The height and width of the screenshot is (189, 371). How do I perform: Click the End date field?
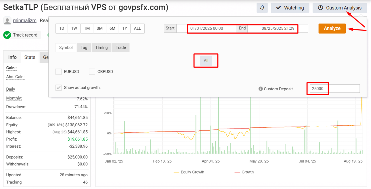278,28
